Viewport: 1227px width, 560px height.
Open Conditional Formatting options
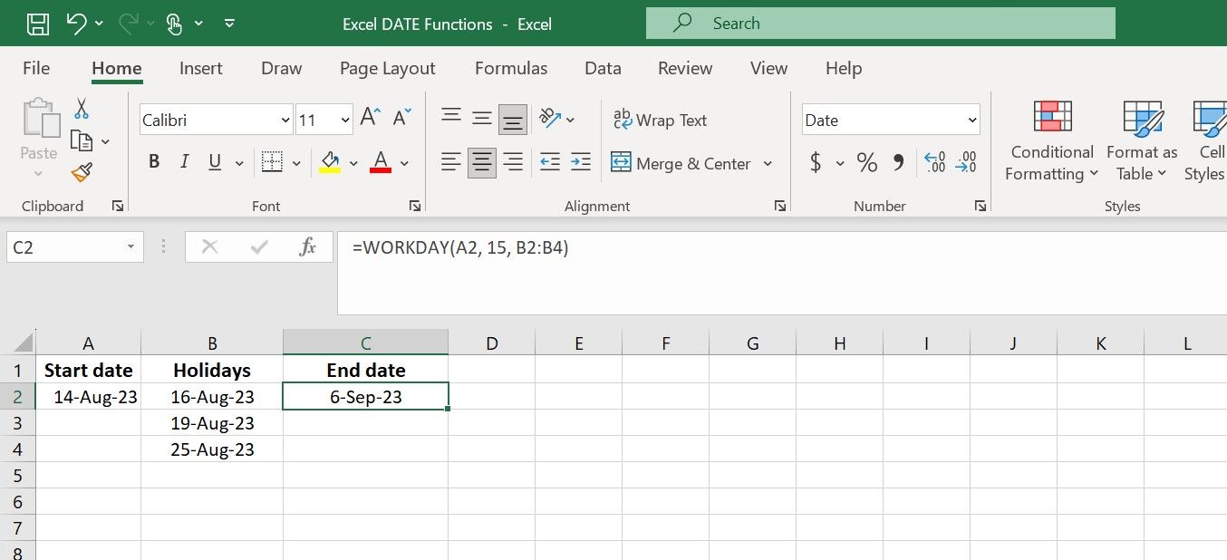[x=1050, y=141]
